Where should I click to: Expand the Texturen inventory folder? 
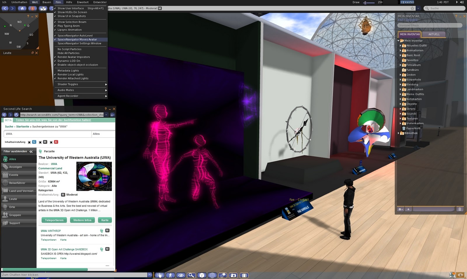click(x=400, y=118)
